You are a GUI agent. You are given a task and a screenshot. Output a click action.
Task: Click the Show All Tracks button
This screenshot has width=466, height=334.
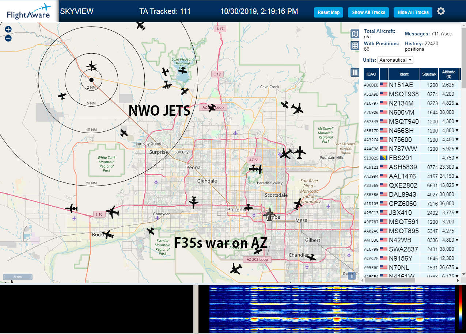pos(368,12)
